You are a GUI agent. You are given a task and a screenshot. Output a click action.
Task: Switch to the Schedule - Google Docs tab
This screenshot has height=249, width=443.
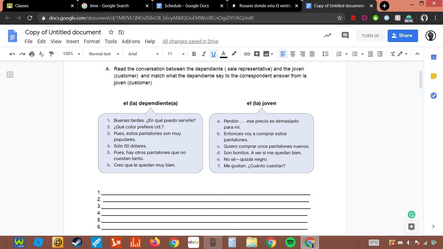tap(186, 6)
